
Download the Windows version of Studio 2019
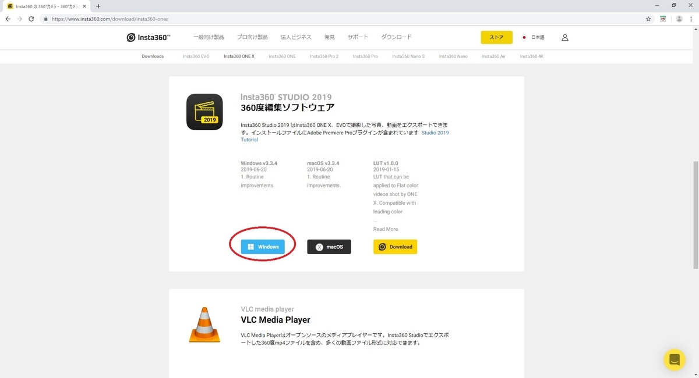click(x=263, y=247)
